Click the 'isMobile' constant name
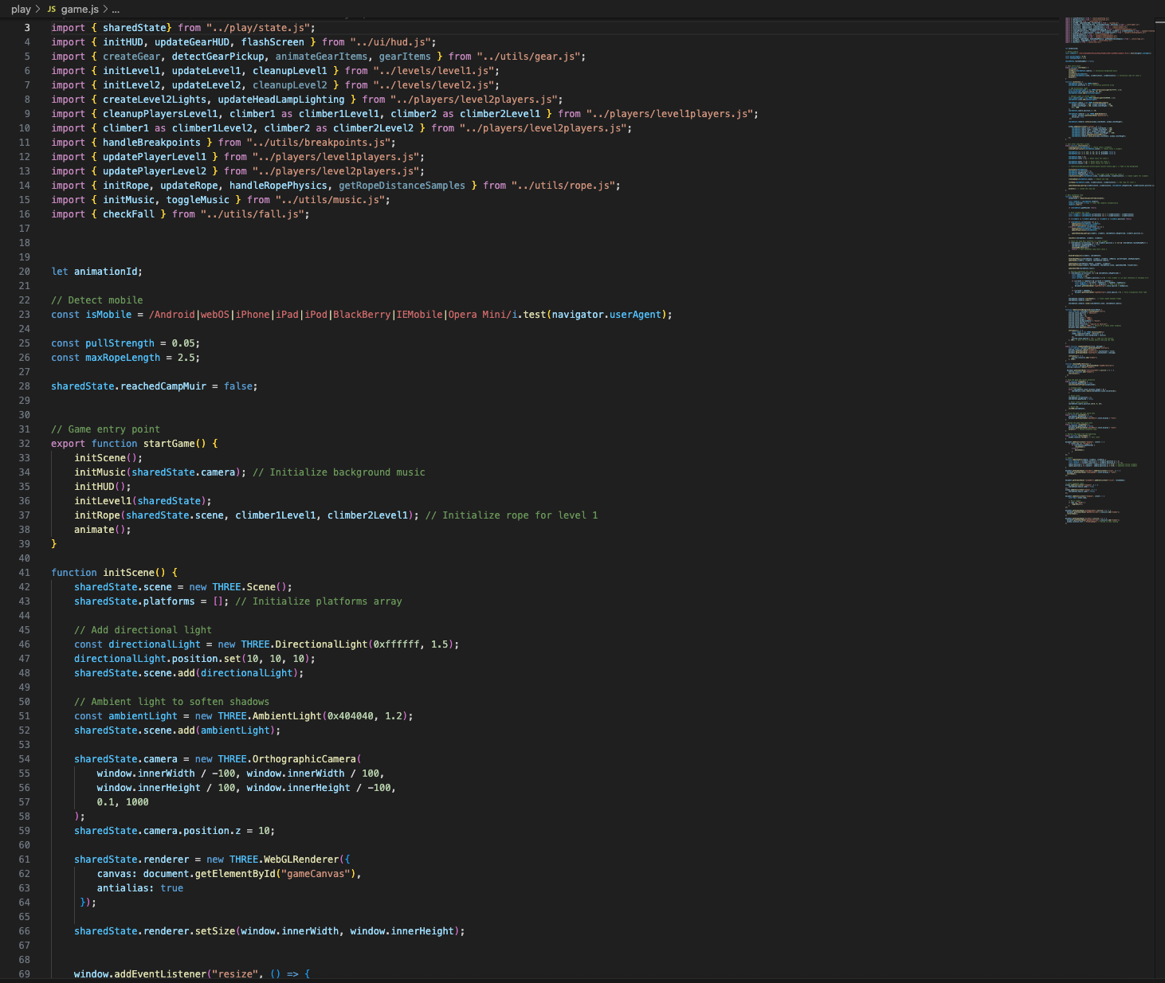 coord(108,315)
